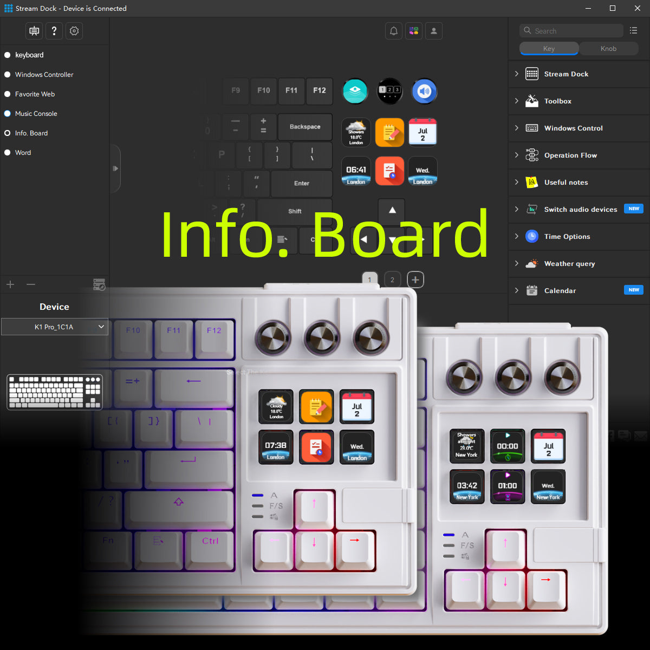
Task: Open the Stream Dock settings gear
Action: click(74, 31)
